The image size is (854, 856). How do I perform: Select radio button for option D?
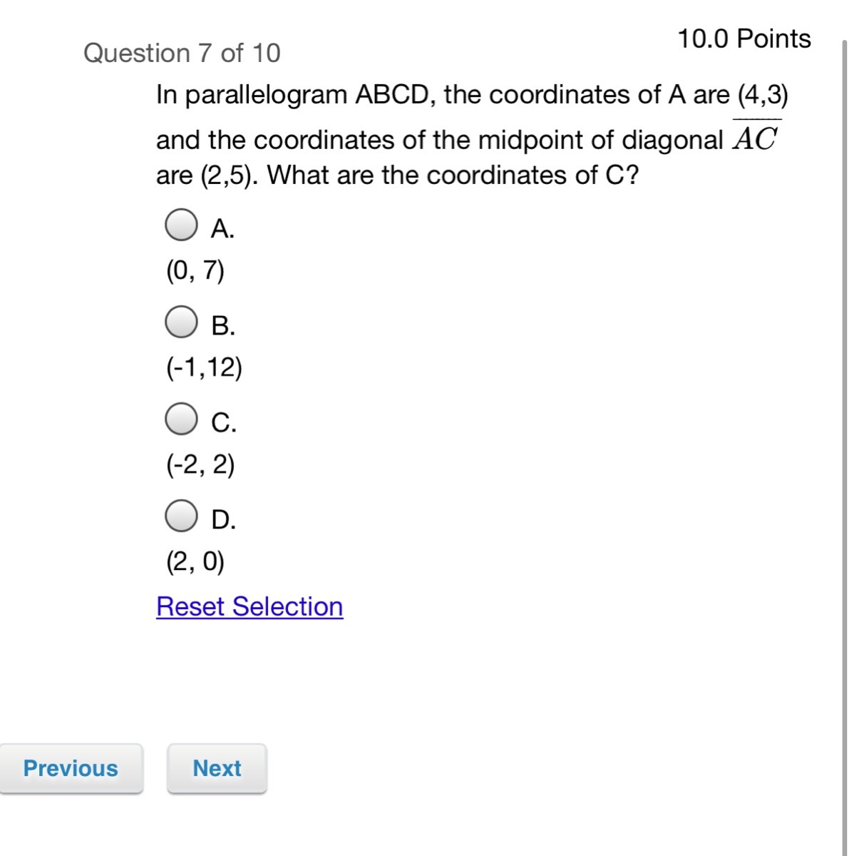click(x=181, y=516)
